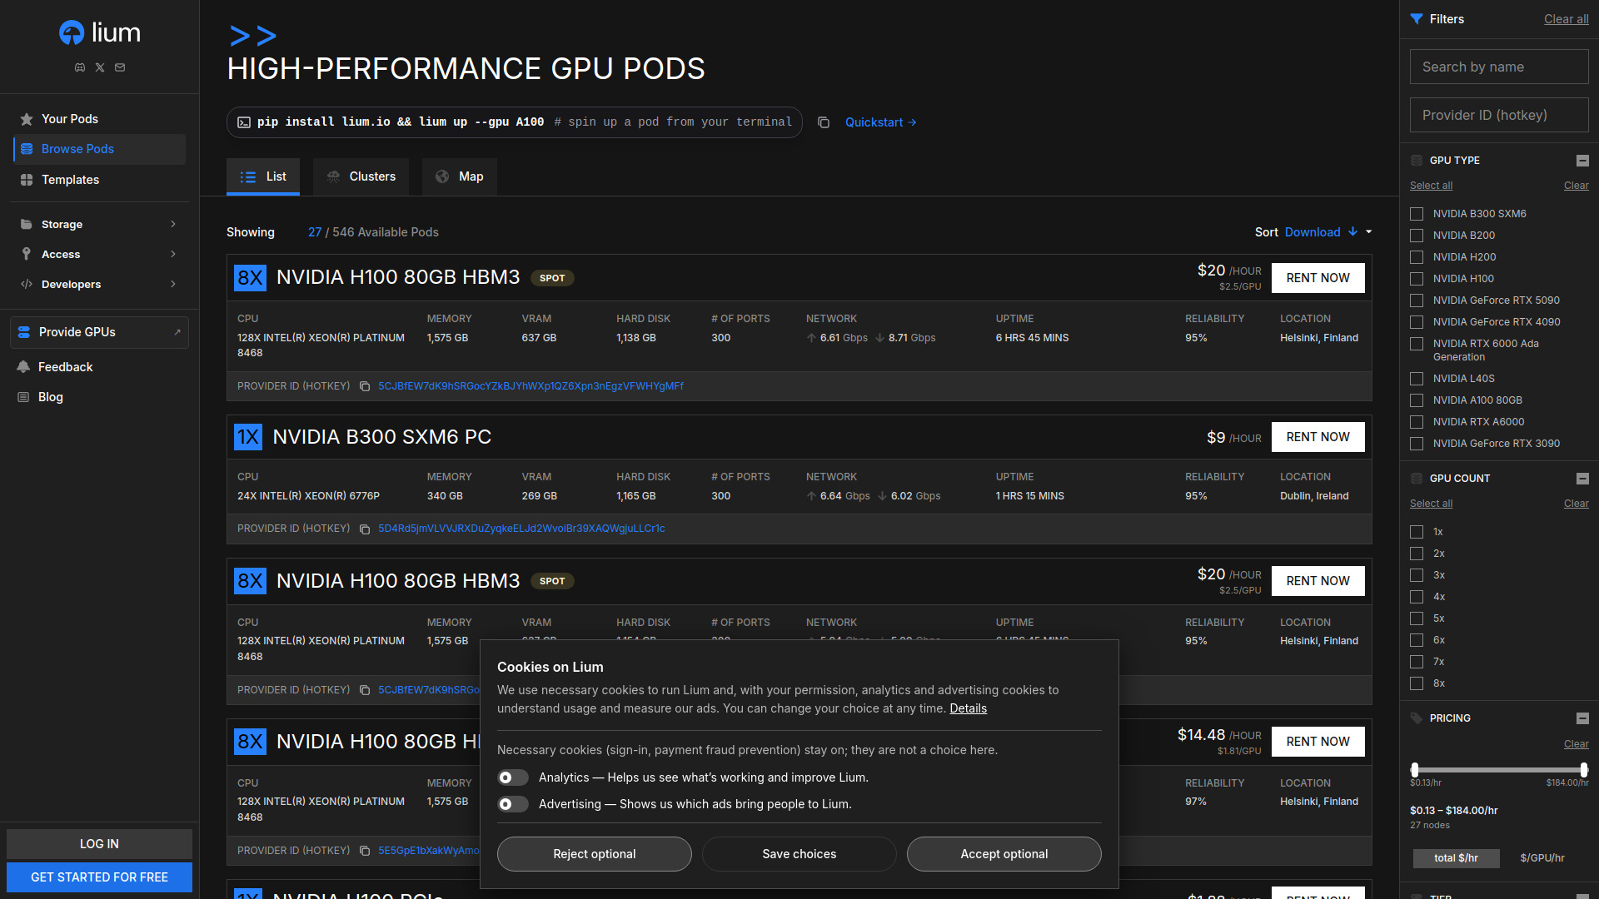
Task: Switch pricing to $/GPU/hr
Action: (1542, 858)
